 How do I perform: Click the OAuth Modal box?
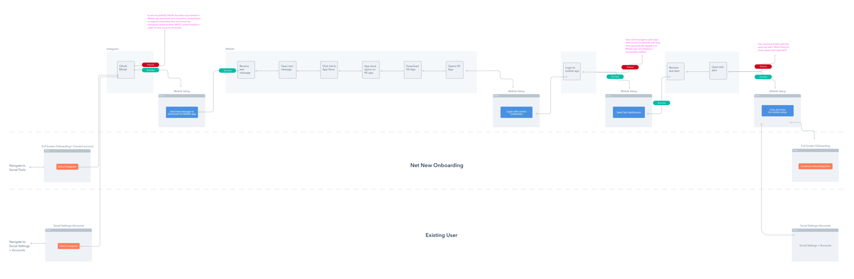[126, 70]
